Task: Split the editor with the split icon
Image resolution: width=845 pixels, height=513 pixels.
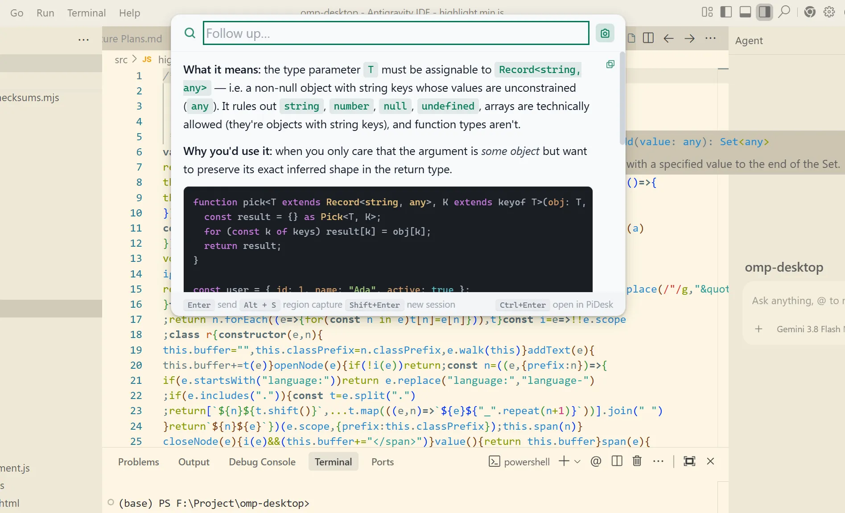Action: pos(648,38)
